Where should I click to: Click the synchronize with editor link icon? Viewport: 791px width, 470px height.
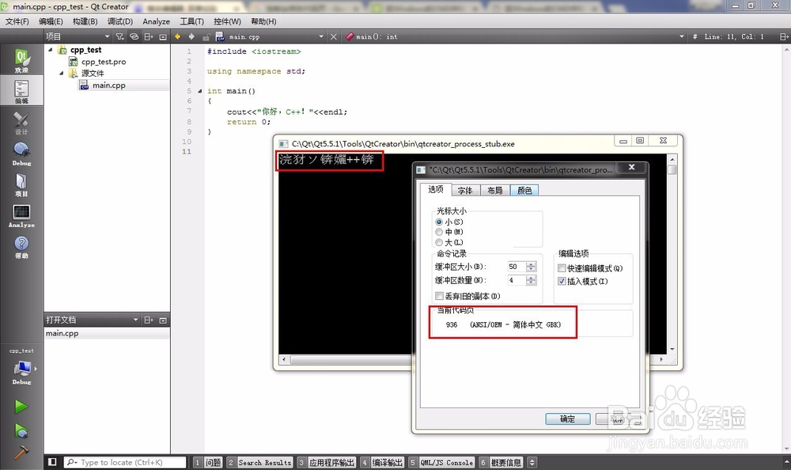click(x=134, y=36)
